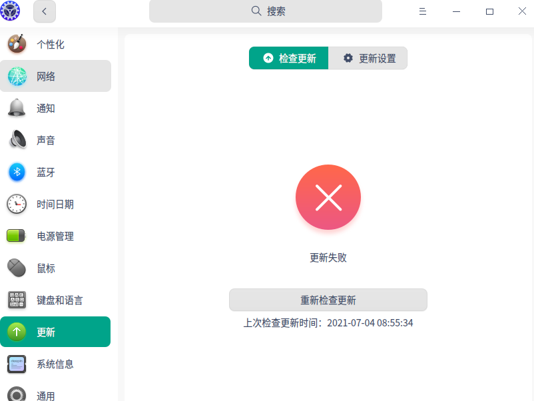Open the Notification bell icon

17,108
